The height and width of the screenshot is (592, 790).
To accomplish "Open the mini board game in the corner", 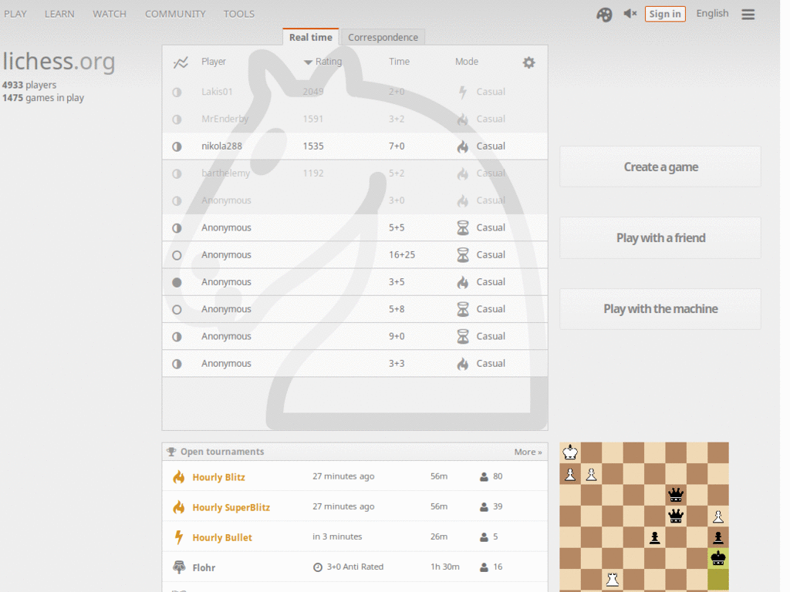I will (644, 516).
